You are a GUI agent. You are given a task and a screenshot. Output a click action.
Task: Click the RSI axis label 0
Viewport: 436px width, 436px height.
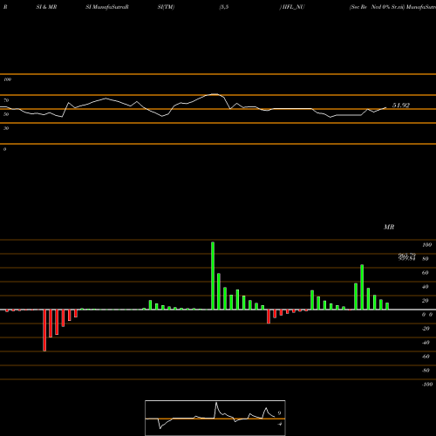(4, 149)
